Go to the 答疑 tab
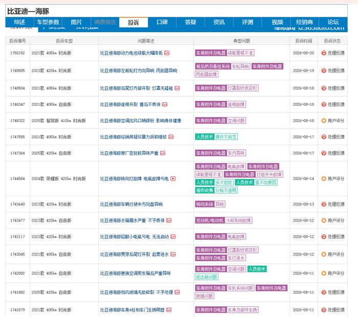The image size is (358, 317). [x=190, y=22]
